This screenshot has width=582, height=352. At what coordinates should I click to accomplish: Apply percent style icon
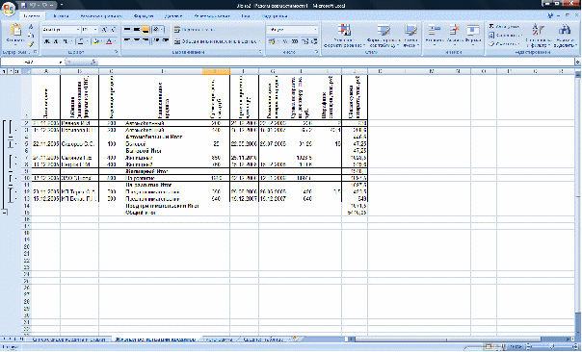pyautogui.click(x=285, y=41)
